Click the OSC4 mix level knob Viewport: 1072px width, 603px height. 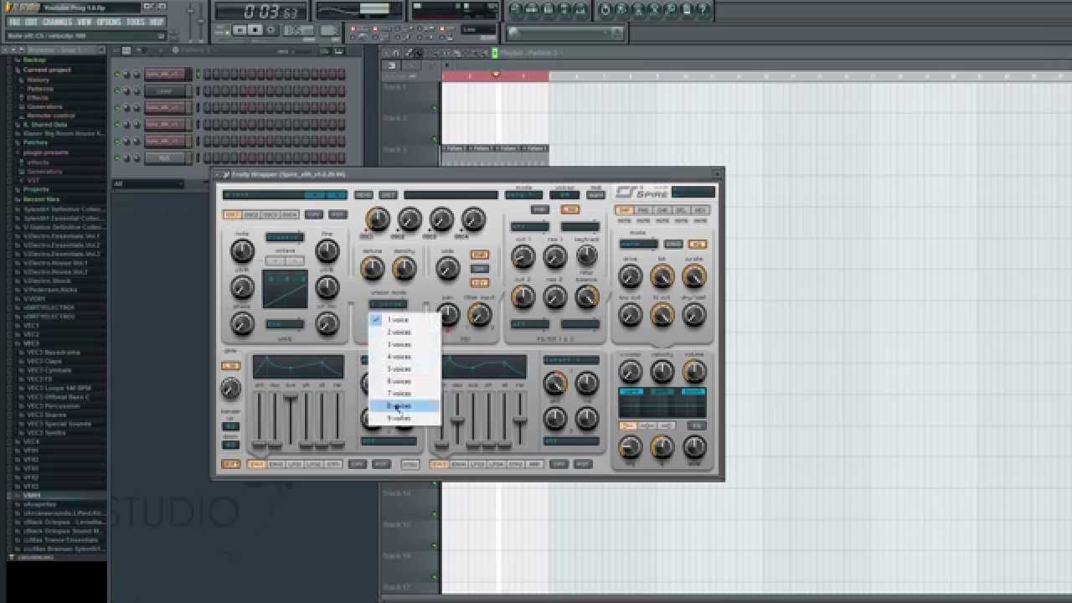click(473, 219)
